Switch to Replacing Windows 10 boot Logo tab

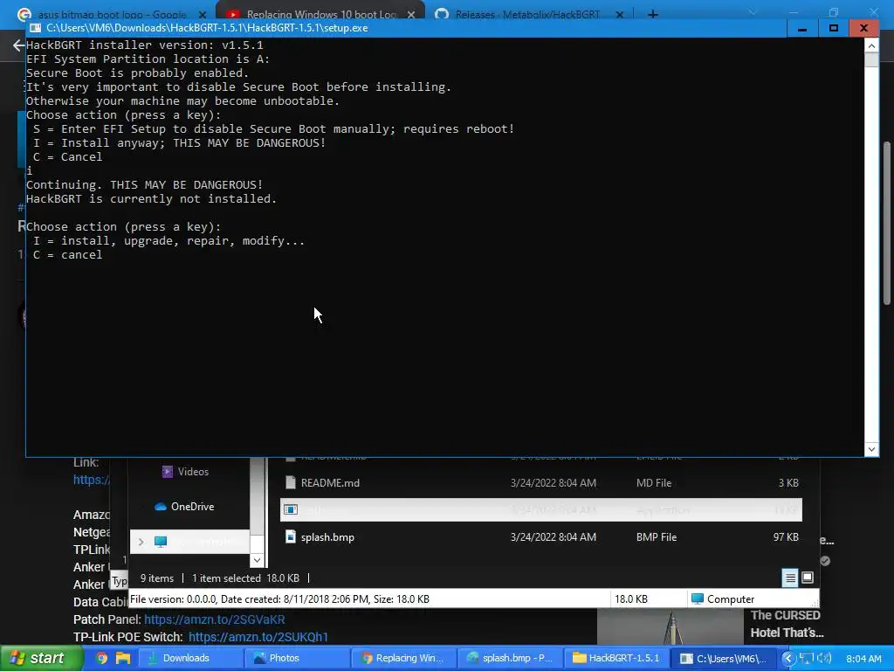[x=320, y=14]
